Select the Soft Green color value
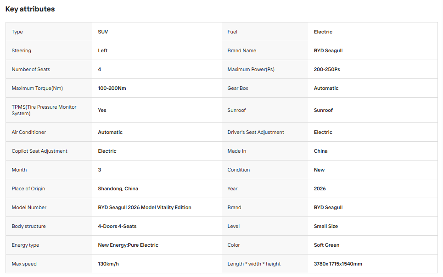Viewport: 443px width, 277px height. (326, 245)
